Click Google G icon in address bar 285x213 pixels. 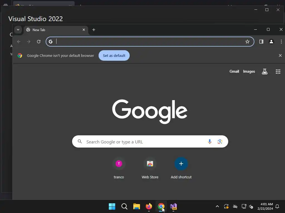pyautogui.click(x=51, y=42)
